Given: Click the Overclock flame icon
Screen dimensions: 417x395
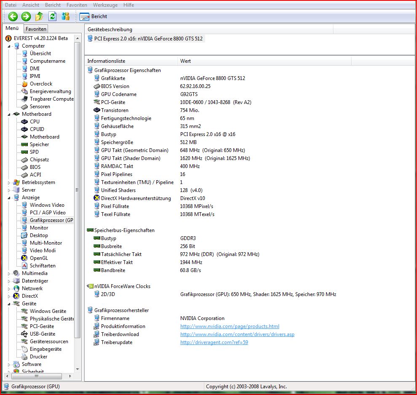Looking at the screenshot, I should 24,84.
